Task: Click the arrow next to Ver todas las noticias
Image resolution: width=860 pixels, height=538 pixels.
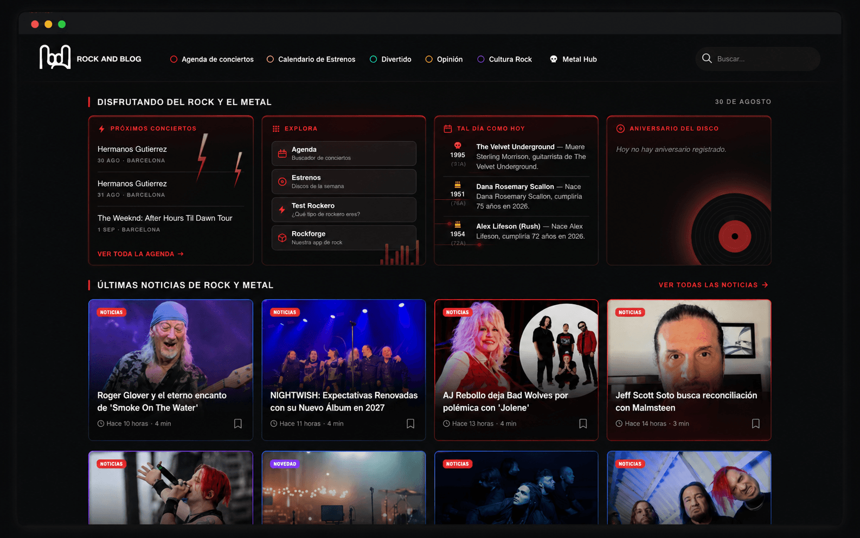Action: 765,285
